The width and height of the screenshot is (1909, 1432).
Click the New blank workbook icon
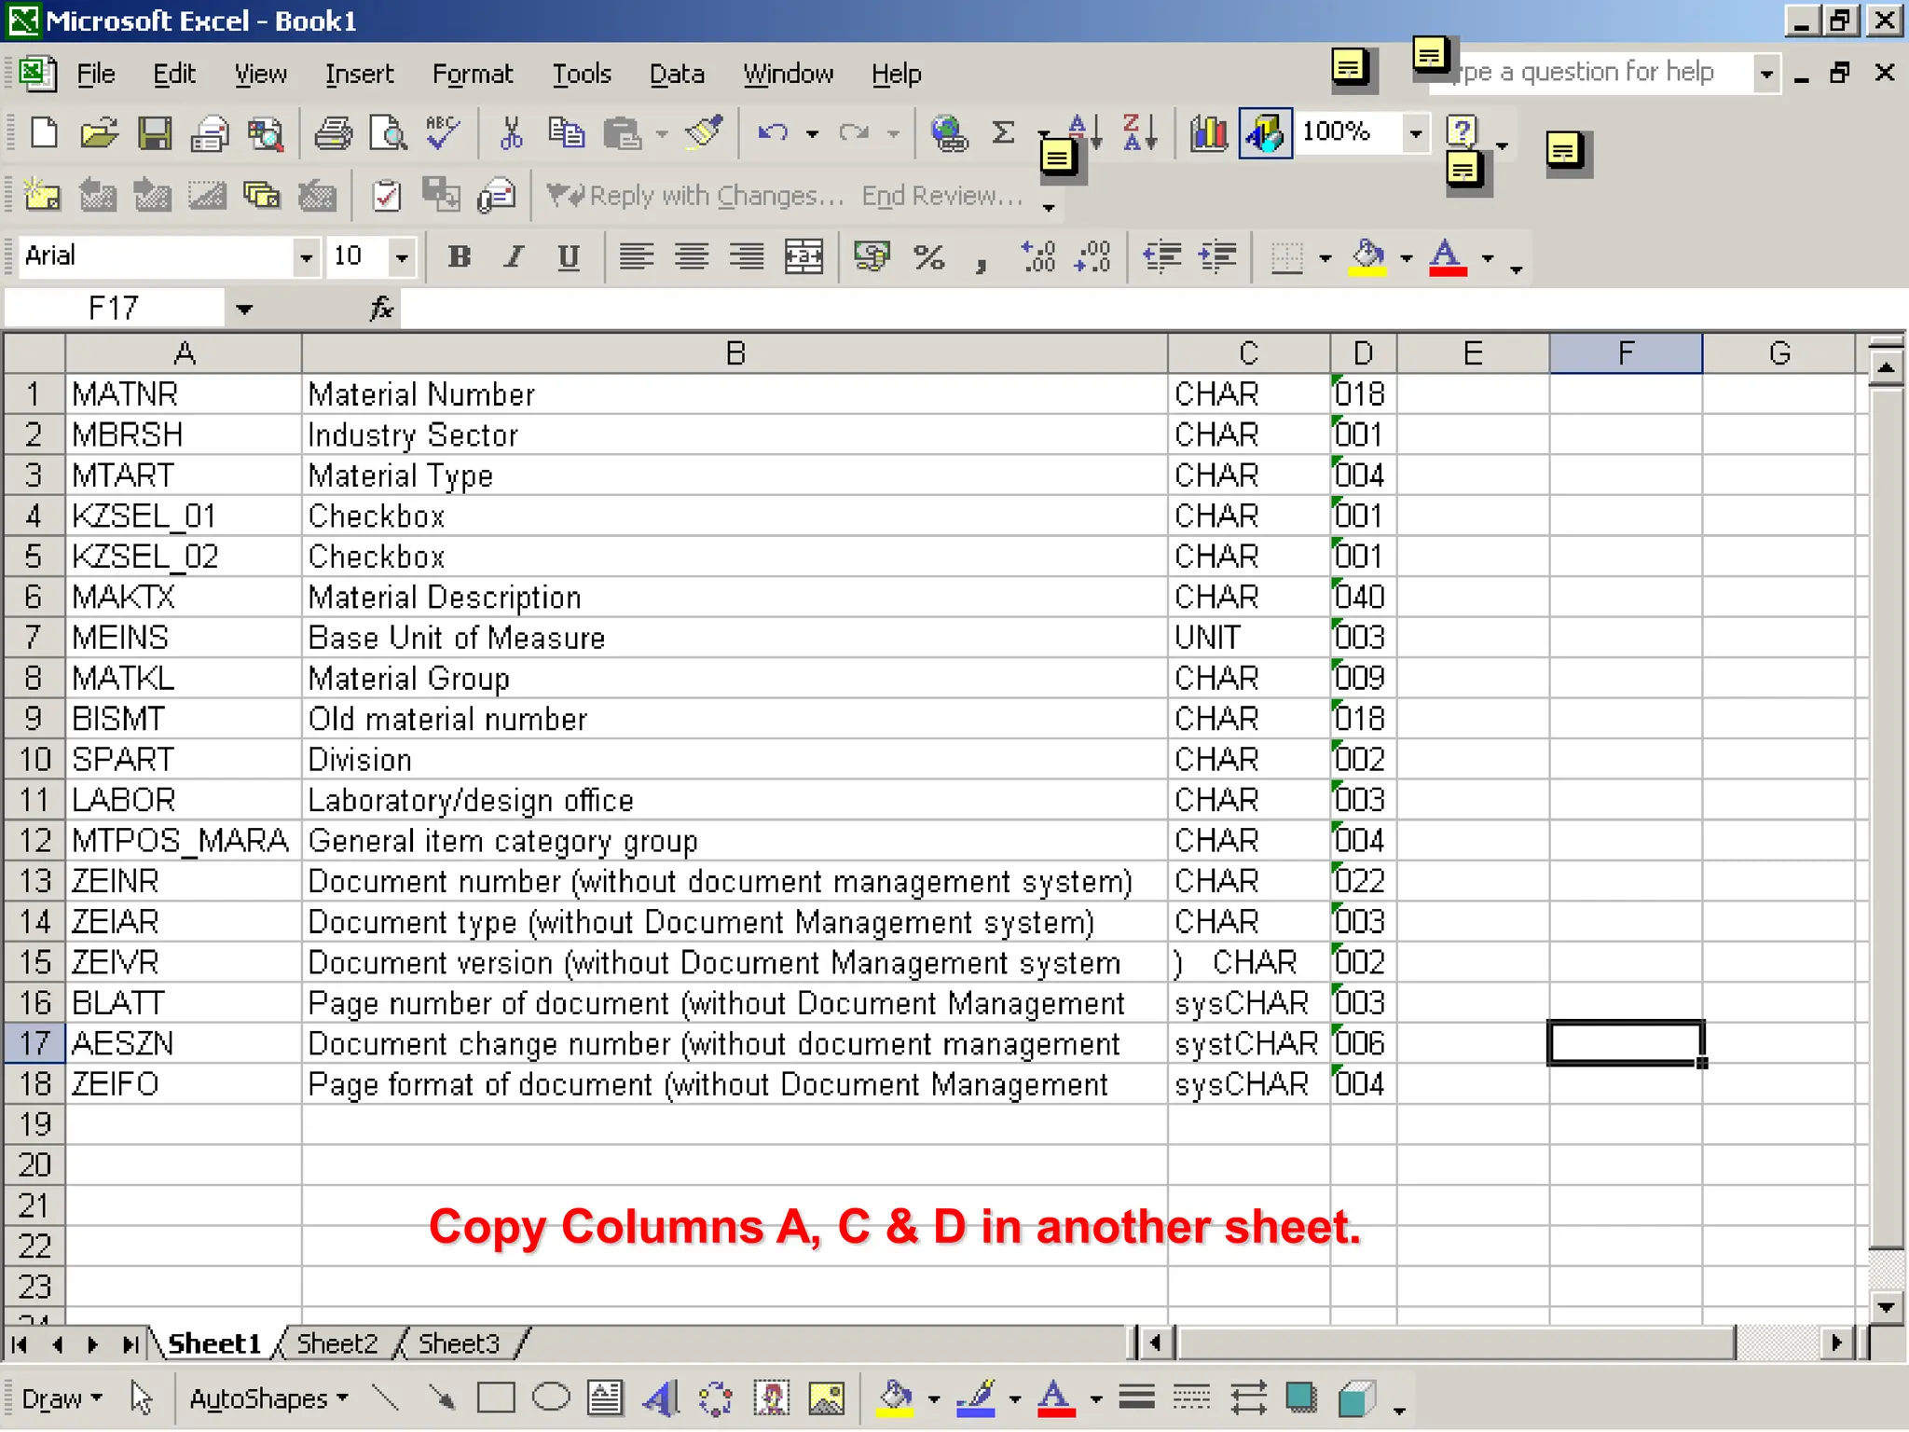(x=44, y=133)
